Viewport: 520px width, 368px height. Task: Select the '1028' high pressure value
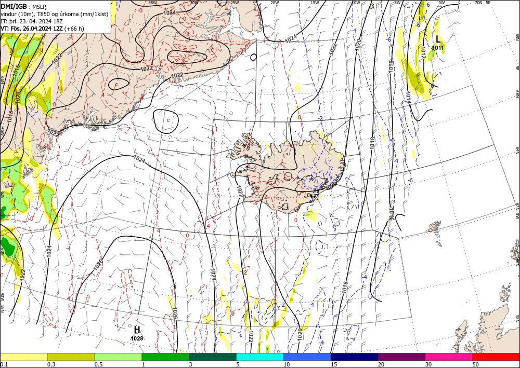coord(137,338)
